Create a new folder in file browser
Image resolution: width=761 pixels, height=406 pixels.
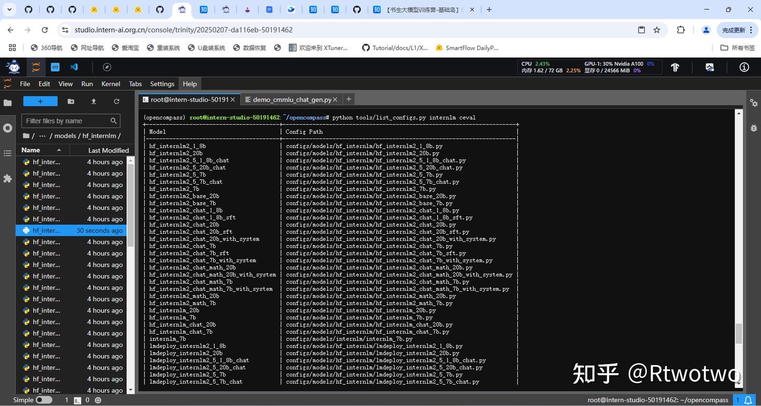(x=71, y=101)
